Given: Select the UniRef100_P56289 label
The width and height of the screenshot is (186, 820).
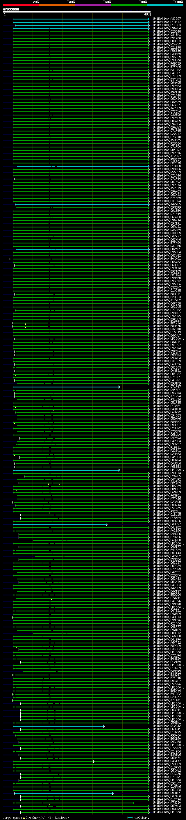Looking at the screenshot, I should pyautogui.click(x=167, y=486).
